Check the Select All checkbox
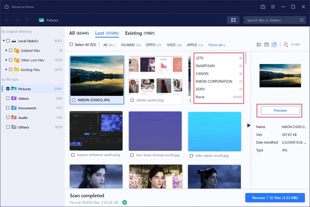Viewport: 310px width, 207px height. (72, 45)
